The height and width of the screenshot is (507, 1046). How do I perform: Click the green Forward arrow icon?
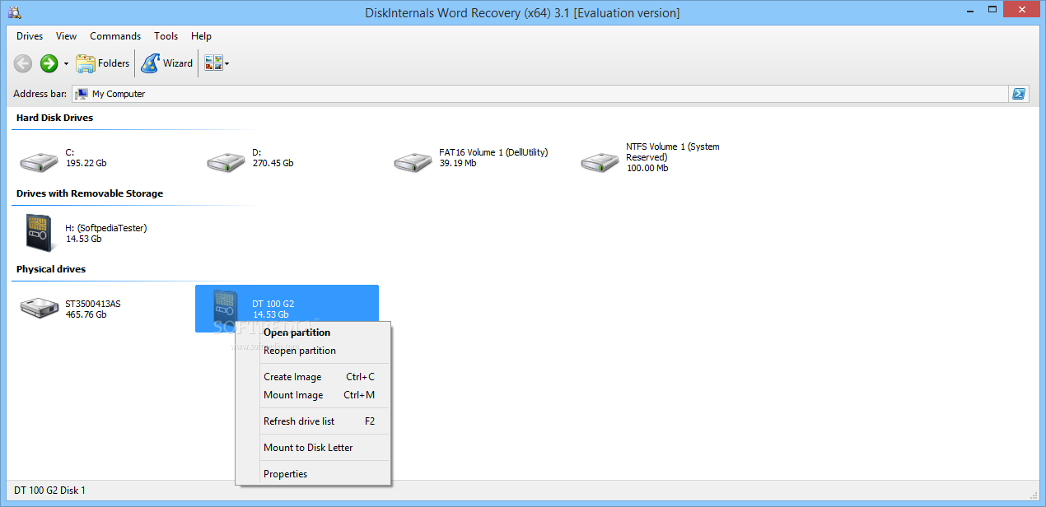49,63
